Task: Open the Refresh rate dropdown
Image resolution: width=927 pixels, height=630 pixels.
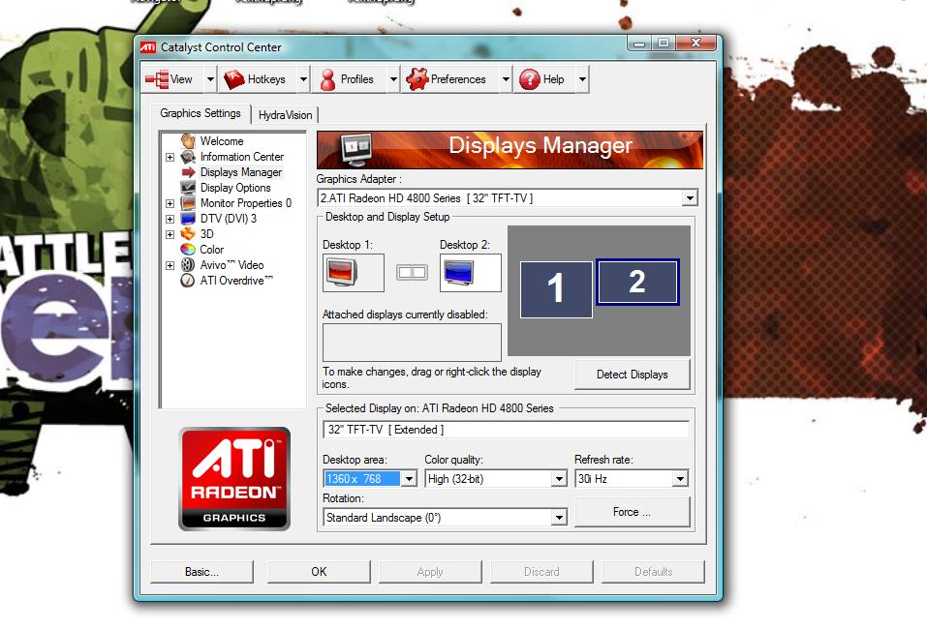Action: tap(680, 478)
